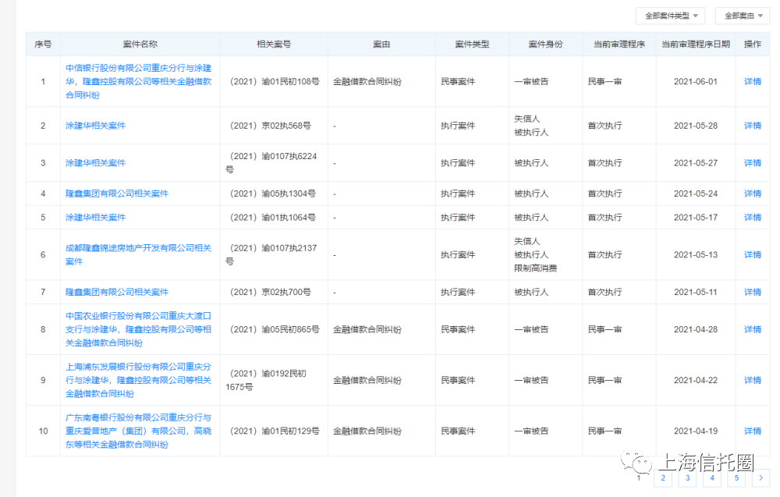
Task: Click next page arrow in pagination
Action: (x=760, y=477)
